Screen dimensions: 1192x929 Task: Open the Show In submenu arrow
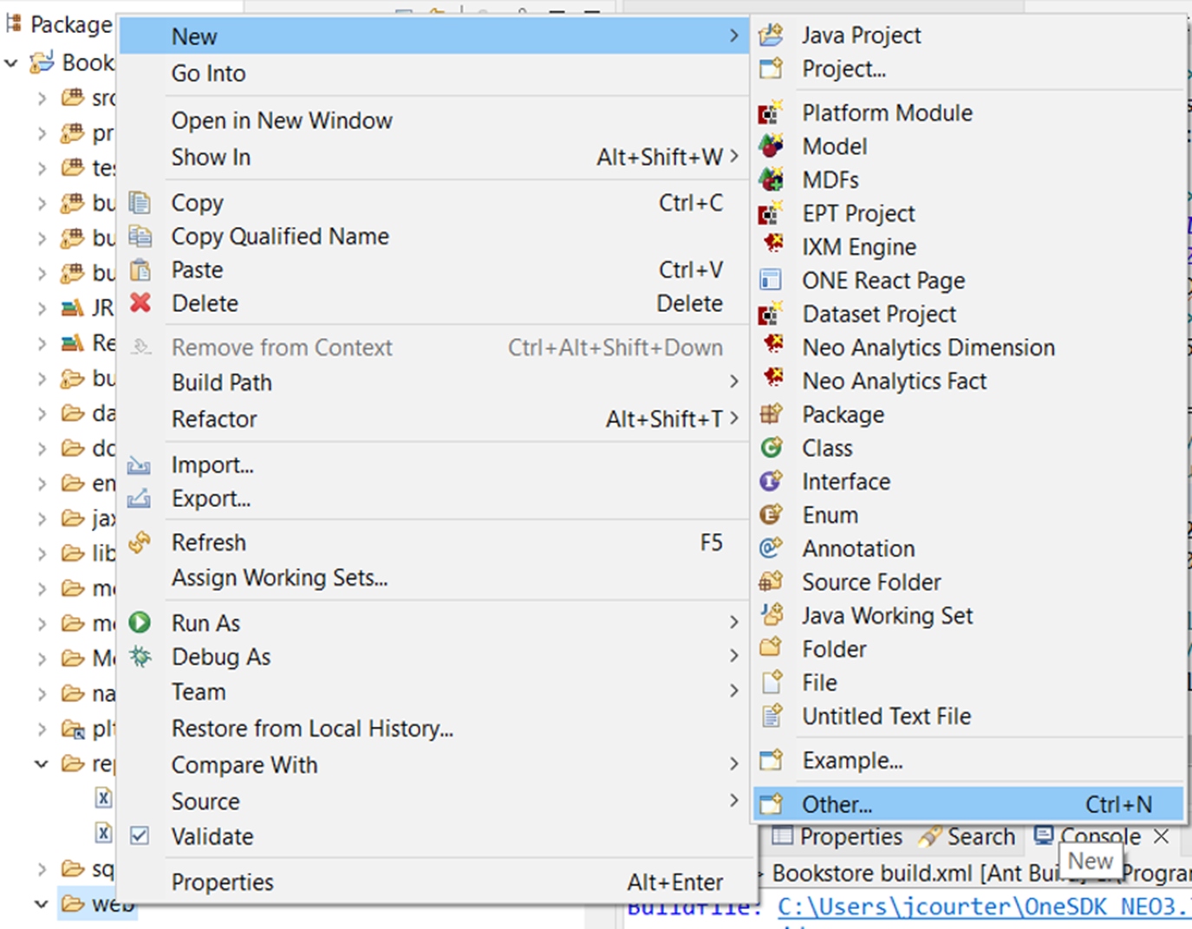(734, 157)
